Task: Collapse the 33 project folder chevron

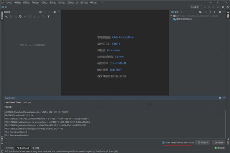Action: [x=171, y=16]
